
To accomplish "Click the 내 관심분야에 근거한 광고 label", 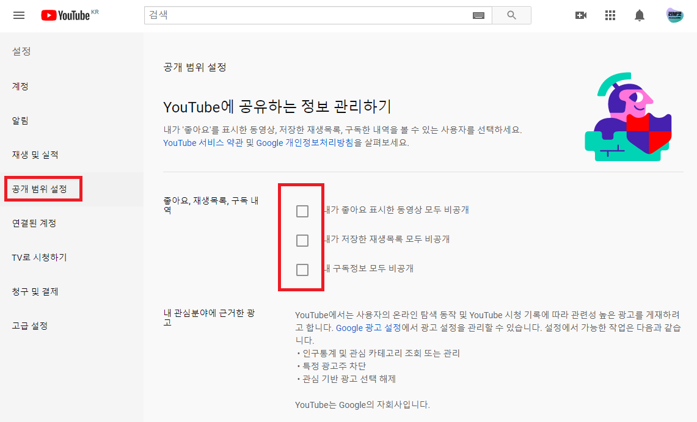I will click(x=209, y=318).
